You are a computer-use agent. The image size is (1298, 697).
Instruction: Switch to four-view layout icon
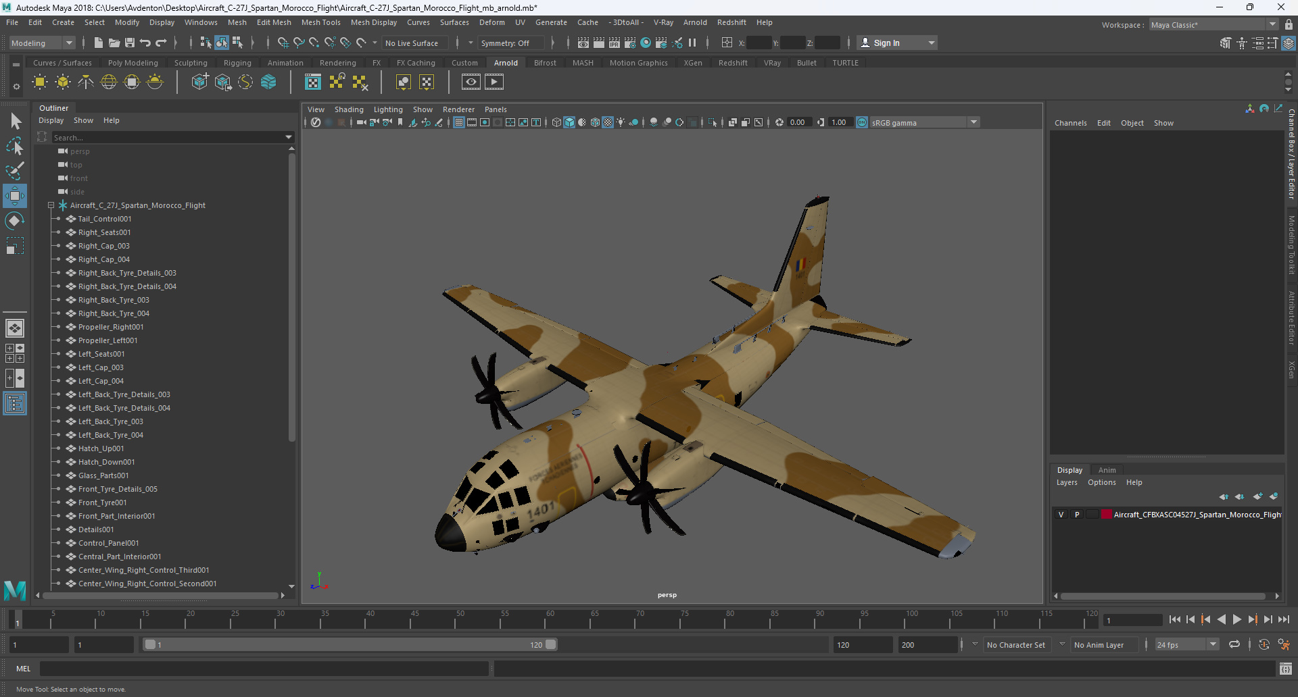15,353
